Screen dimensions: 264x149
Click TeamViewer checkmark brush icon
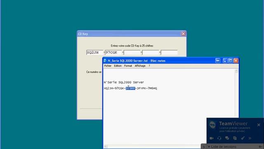click(243, 138)
